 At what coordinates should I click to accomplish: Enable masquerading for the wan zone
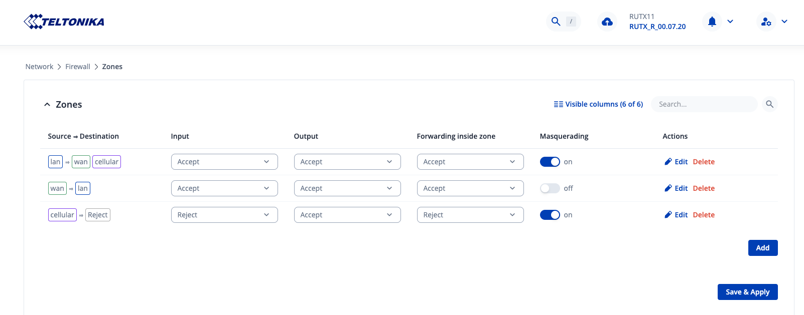(x=550, y=188)
